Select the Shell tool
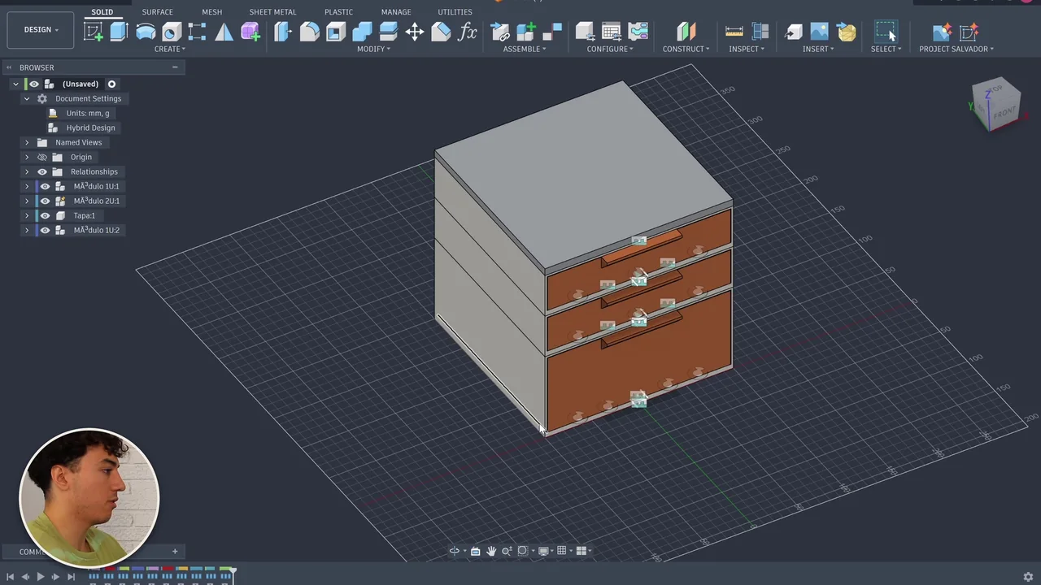Image resolution: width=1041 pixels, height=585 pixels. coord(336,32)
